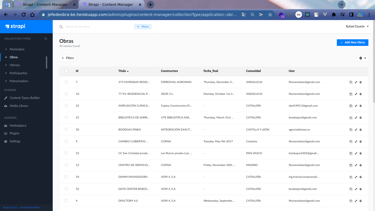Click the search icon beside Collection Types
Image resolution: width=375 pixels, height=211 pixels.
click(x=46, y=39)
